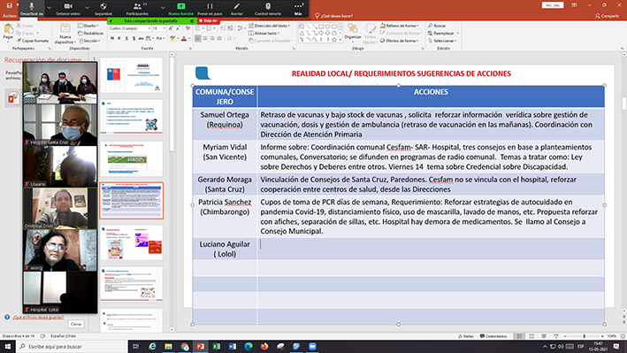This screenshot has height=353, width=627.
Task: Toggle bold N formatting button
Action: [112, 38]
